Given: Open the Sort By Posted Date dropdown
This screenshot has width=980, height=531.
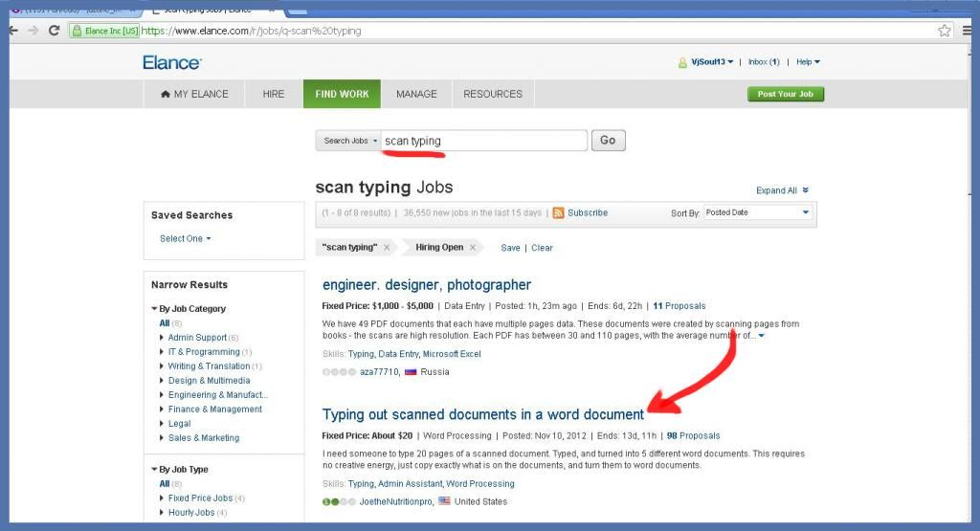Looking at the screenshot, I should [758, 213].
